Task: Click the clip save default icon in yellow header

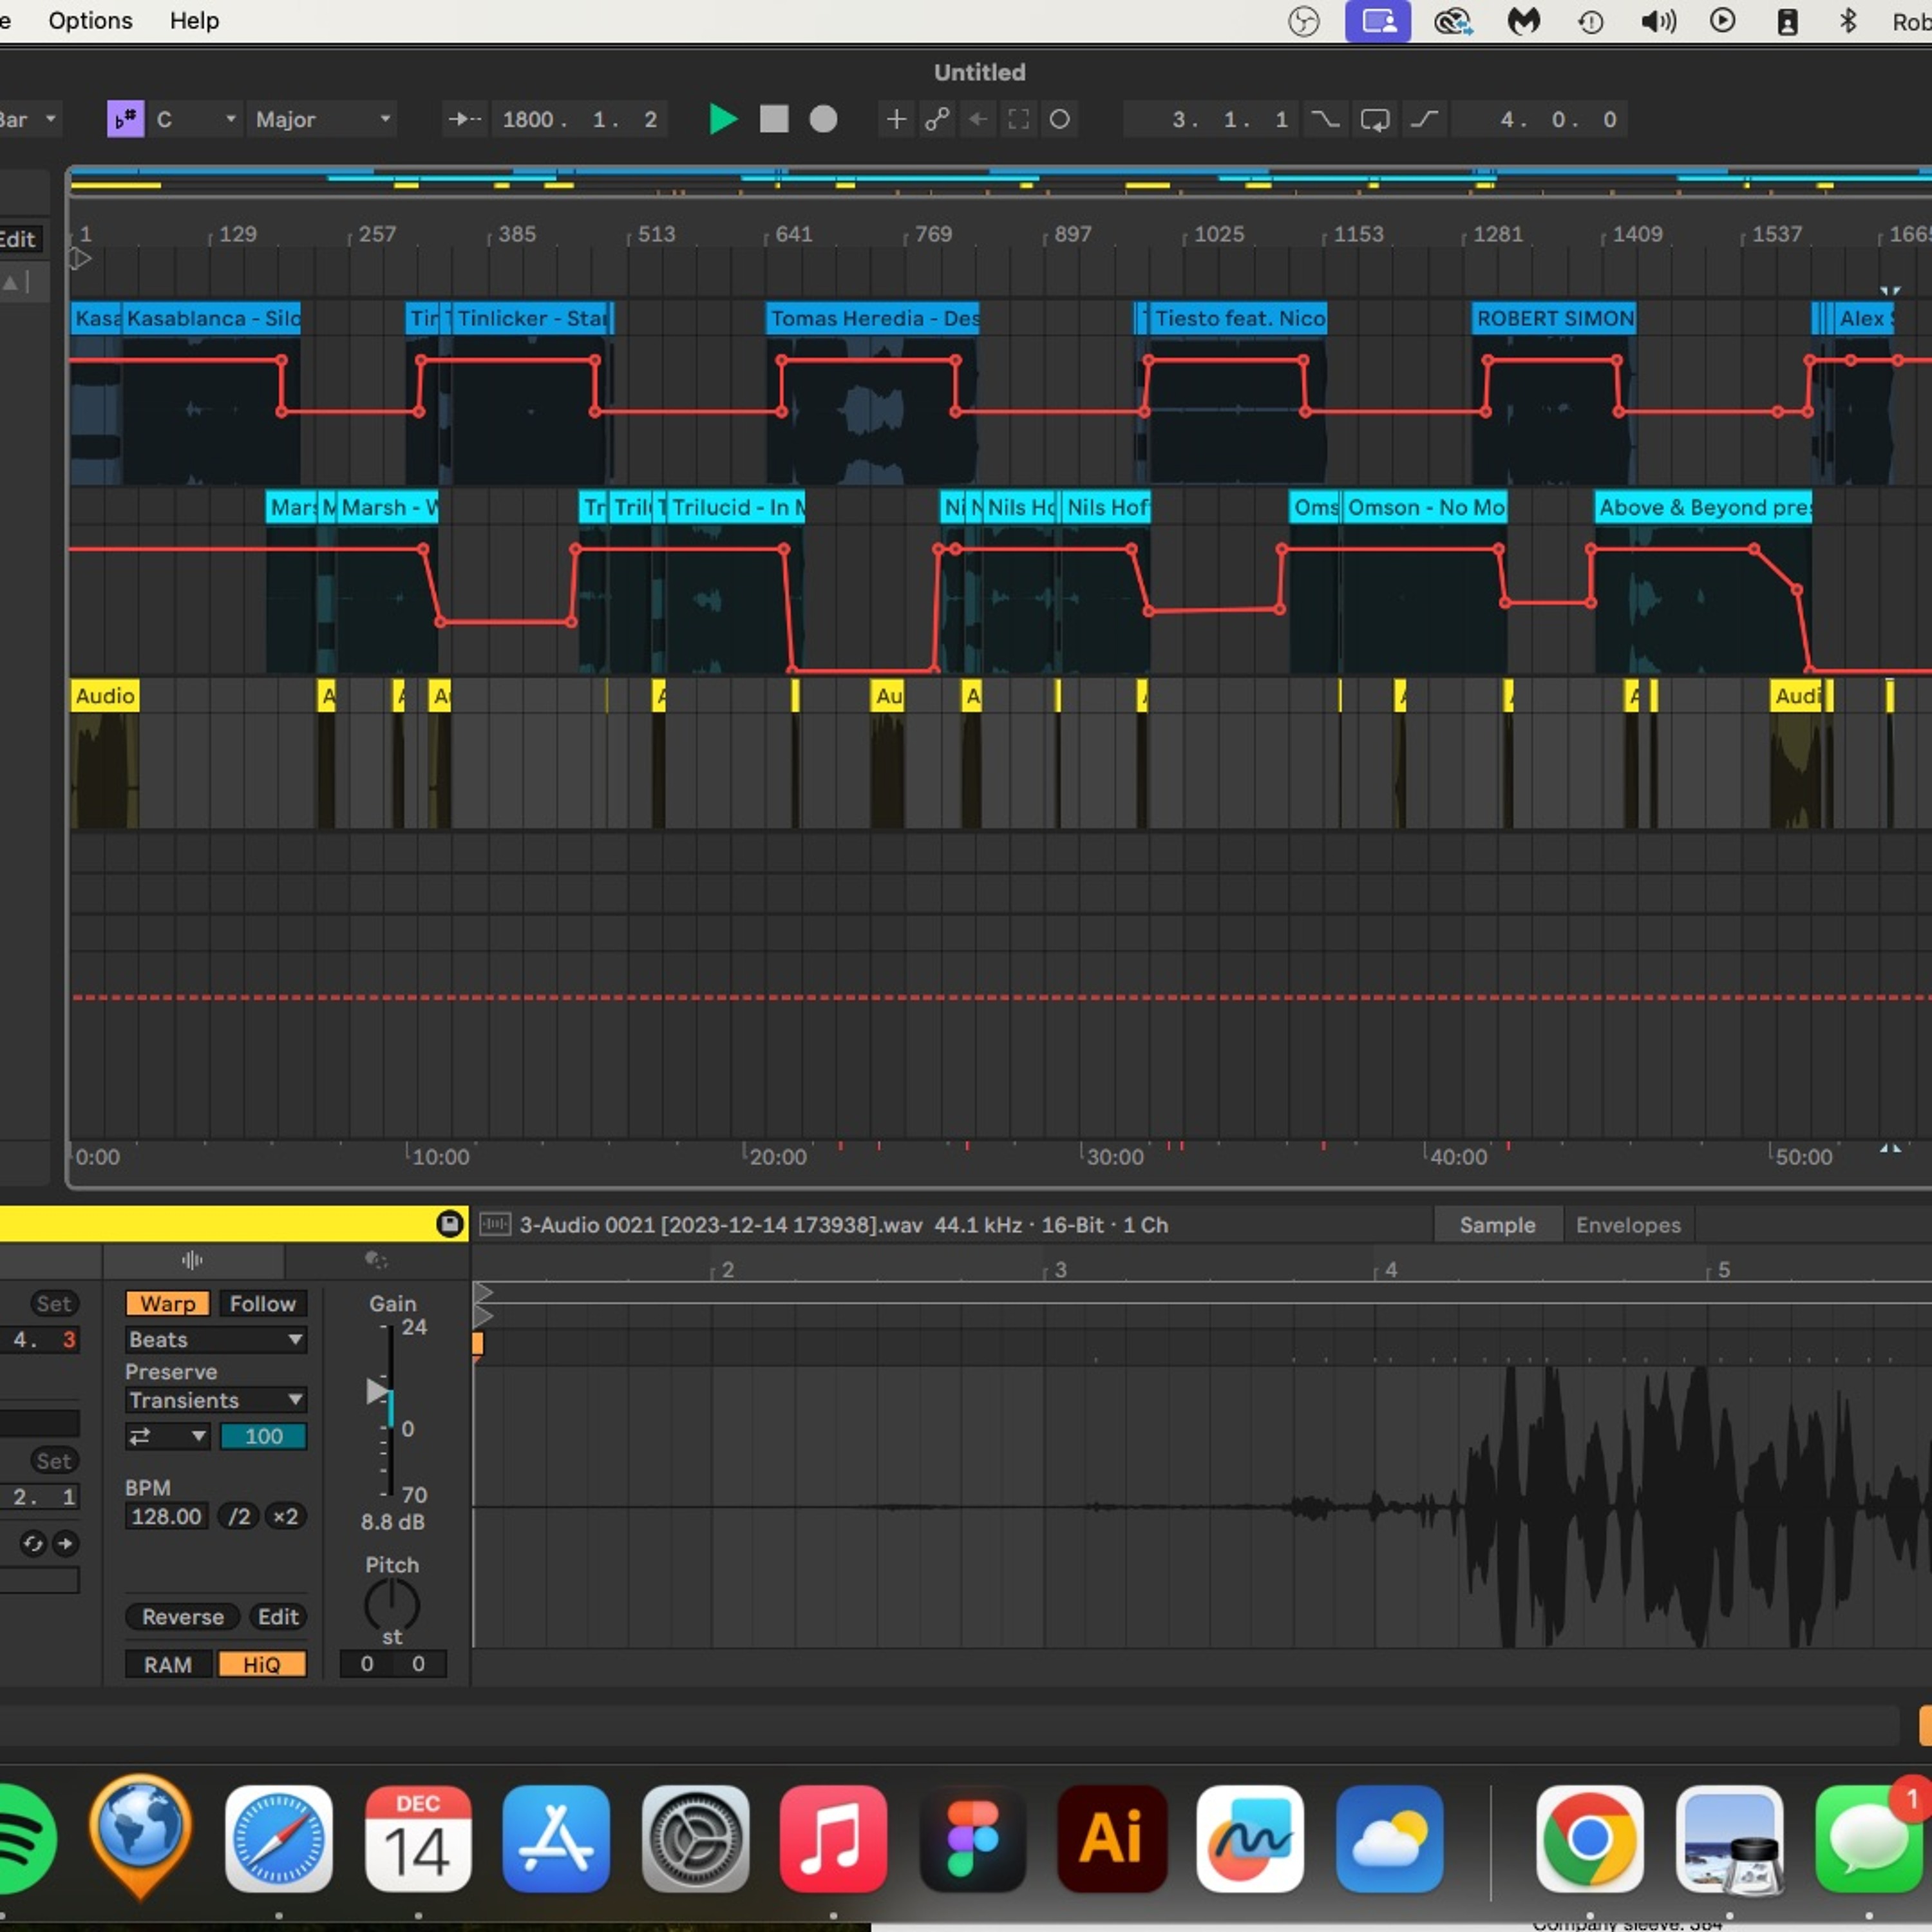Action: coord(449,1224)
